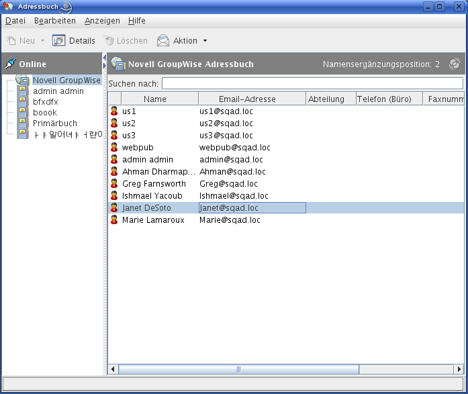This screenshot has width=468, height=394.
Task: Open the Neu new-entry toolbar icon
Action: pyautogui.click(x=11, y=40)
